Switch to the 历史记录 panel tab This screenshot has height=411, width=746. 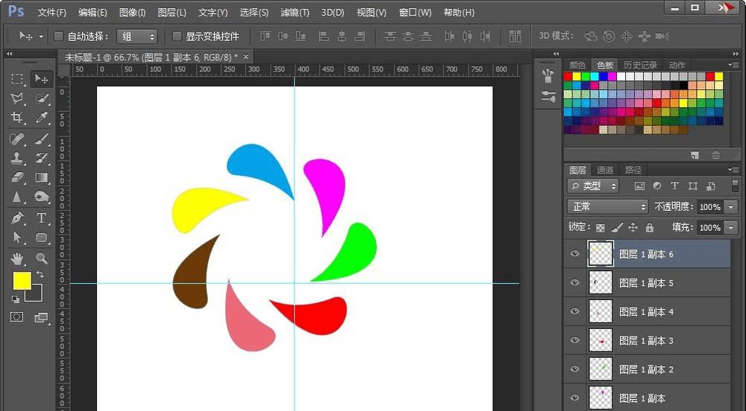(640, 66)
